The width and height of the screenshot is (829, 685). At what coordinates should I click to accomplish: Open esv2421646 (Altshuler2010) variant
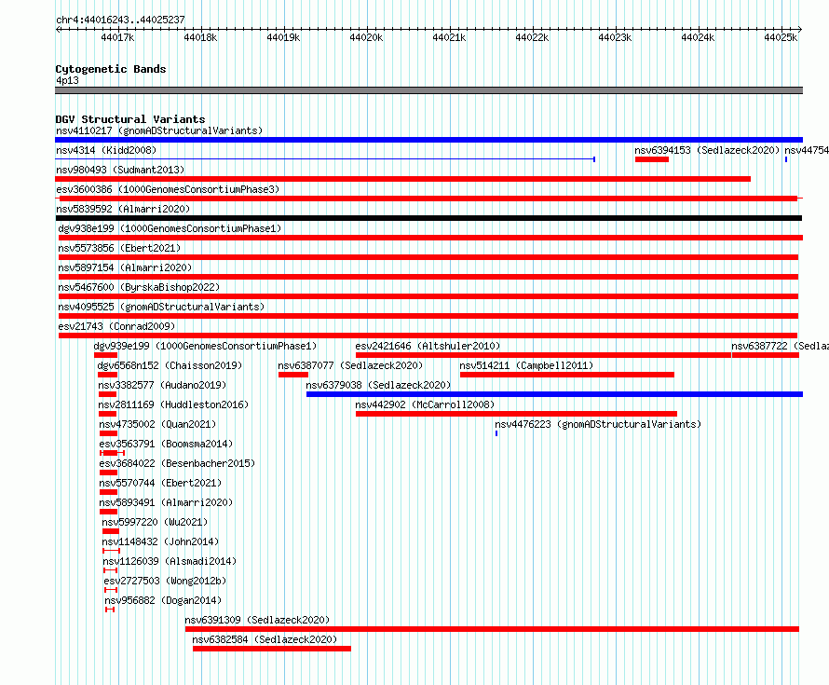point(428,346)
